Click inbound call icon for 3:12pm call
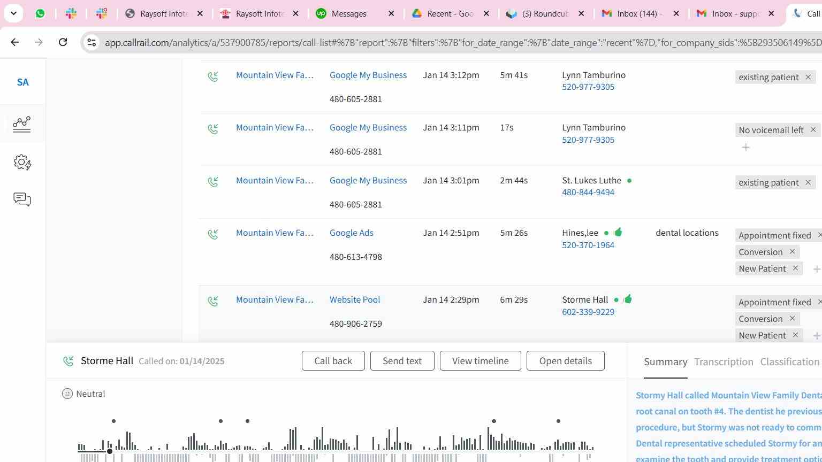The width and height of the screenshot is (822, 462). point(213,77)
